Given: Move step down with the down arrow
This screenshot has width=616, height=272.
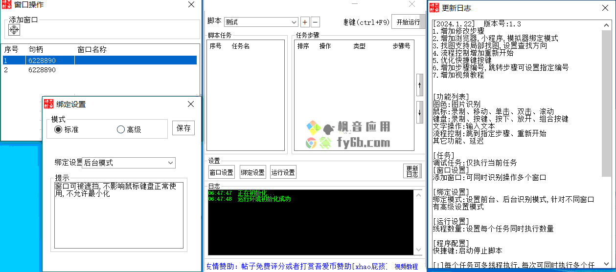Looking at the screenshot, I should point(419,112).
